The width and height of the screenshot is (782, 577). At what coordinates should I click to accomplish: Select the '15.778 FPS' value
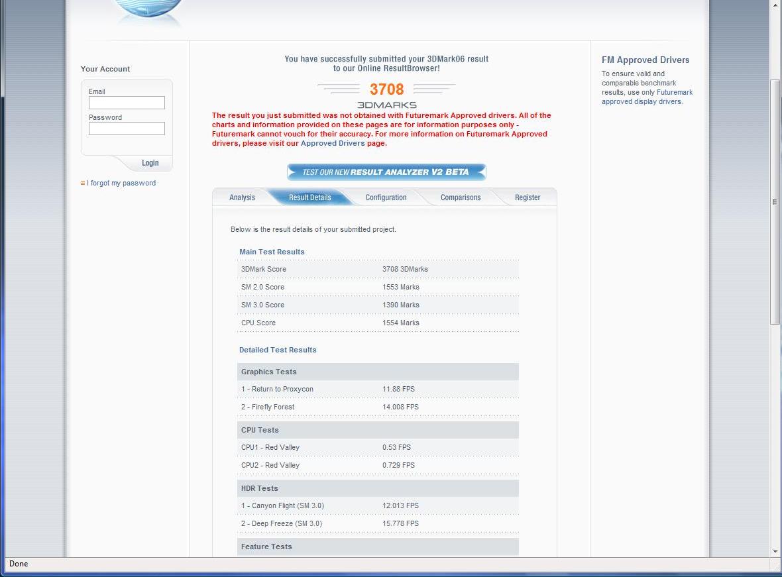[x=400, y=523]
